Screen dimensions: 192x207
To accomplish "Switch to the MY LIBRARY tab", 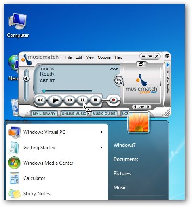I will coord(44,114).
